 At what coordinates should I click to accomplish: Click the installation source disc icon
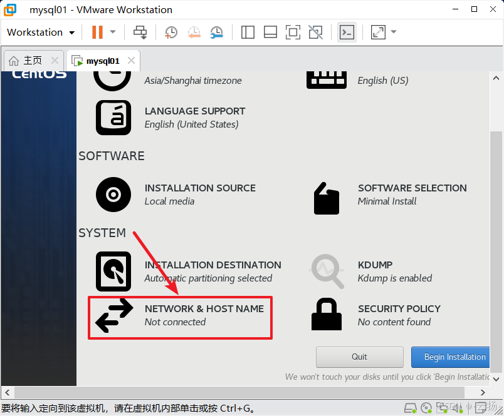[x=113, y=195]
